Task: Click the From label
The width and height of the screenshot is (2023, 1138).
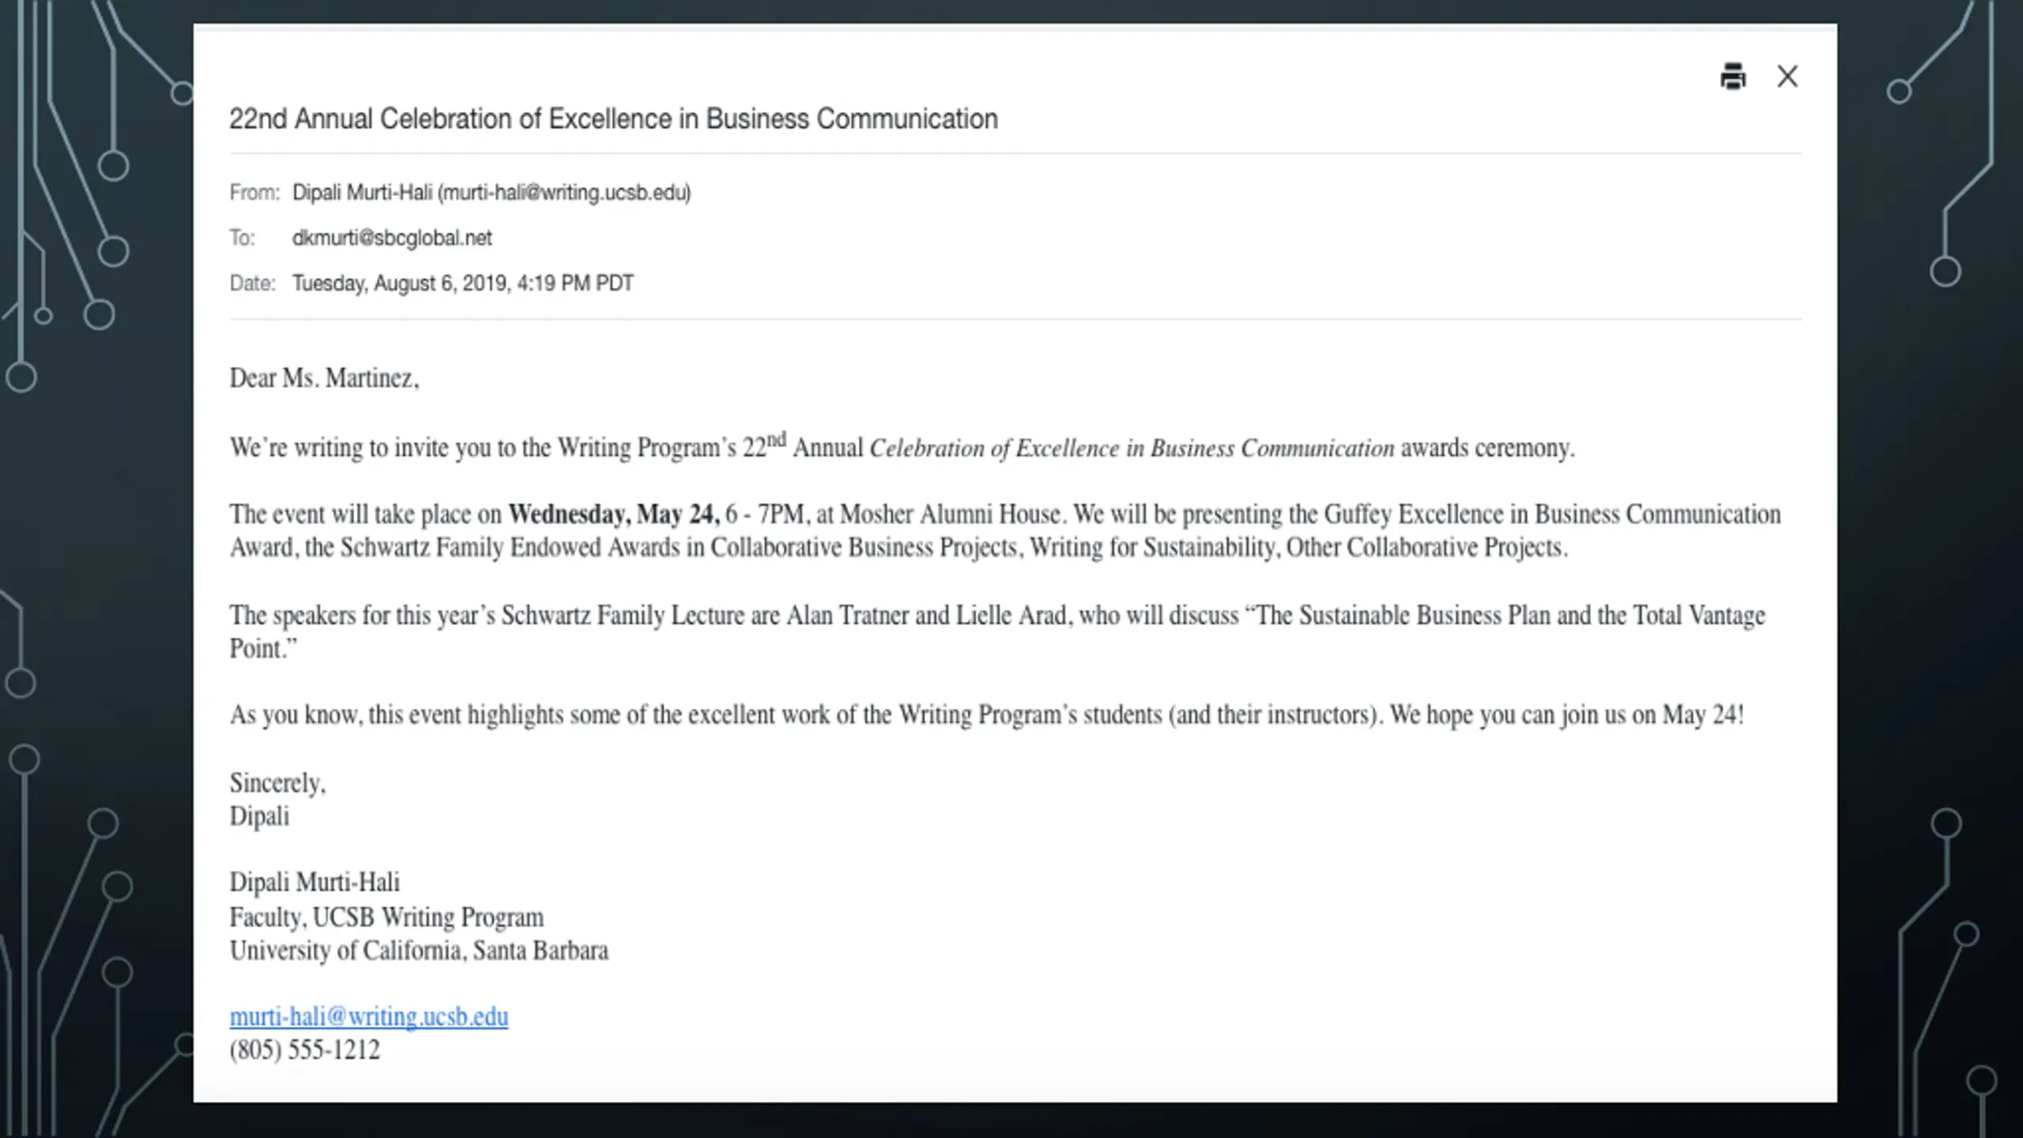Action: click(x=254, y=193)
